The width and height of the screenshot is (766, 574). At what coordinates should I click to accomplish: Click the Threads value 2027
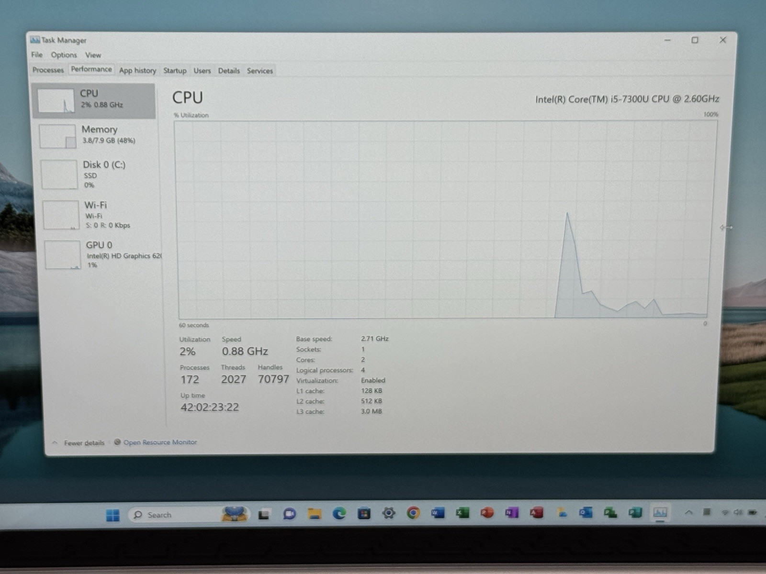234,379
